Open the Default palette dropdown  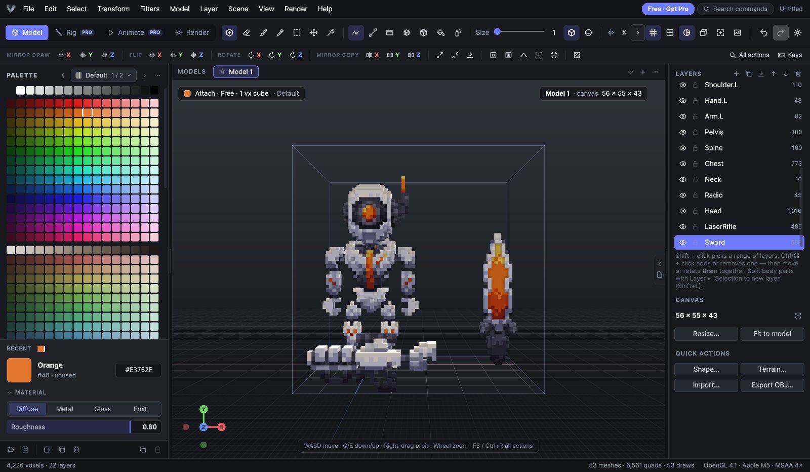[104, 75]
